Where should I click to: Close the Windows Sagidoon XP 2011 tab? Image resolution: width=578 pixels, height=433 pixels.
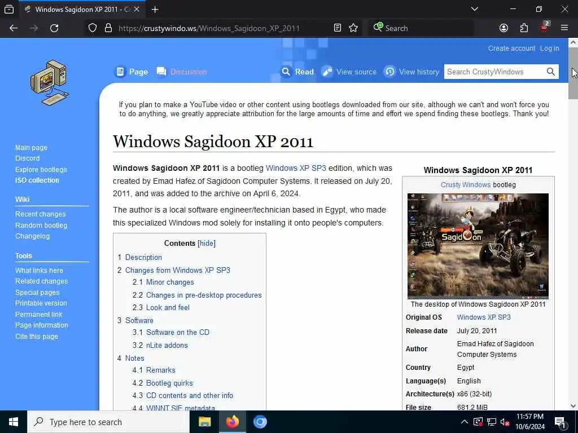[x=137, y=9]
